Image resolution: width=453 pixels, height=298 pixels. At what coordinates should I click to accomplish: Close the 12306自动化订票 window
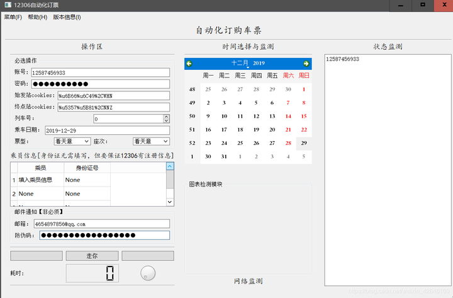pos(444,5)
